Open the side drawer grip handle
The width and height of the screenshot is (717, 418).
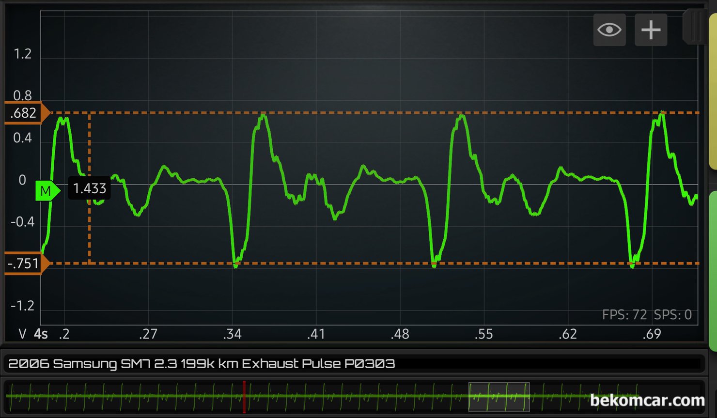[x=695, y=27]
